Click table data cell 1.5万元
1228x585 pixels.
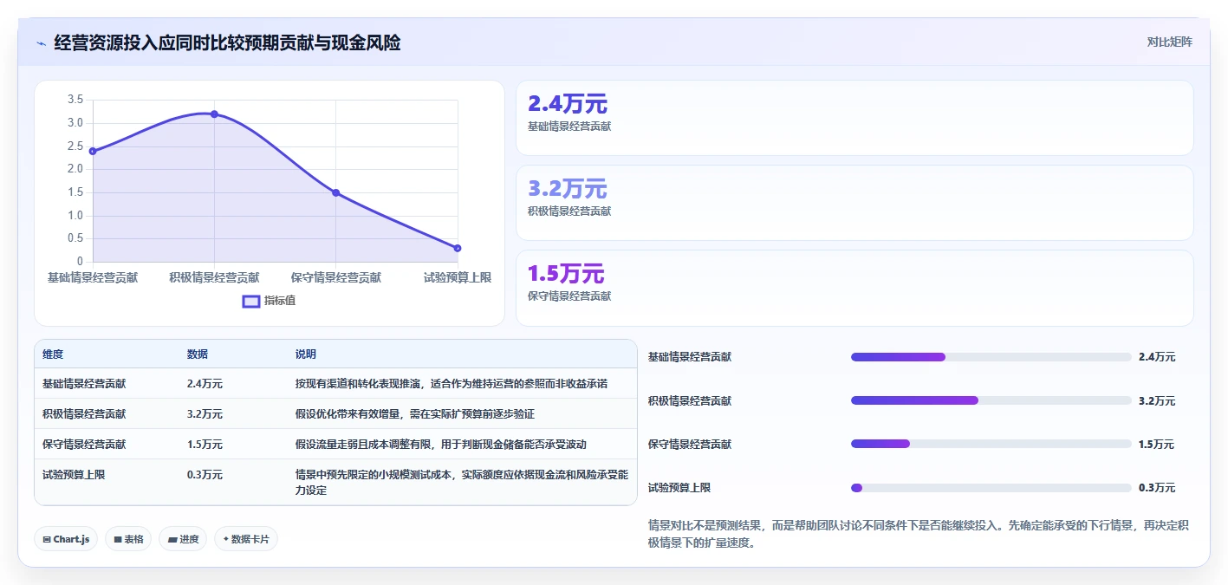205,444
